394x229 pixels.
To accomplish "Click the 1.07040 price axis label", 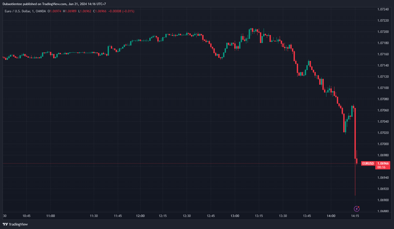I will pyautogui.click(x=383, y=122).
